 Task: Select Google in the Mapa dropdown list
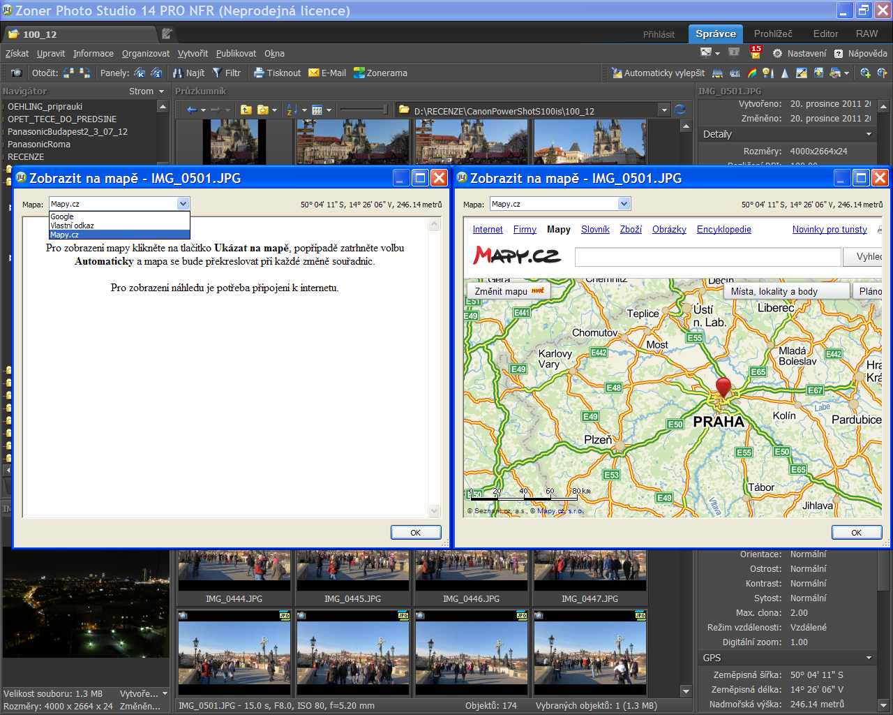(119, 216)
